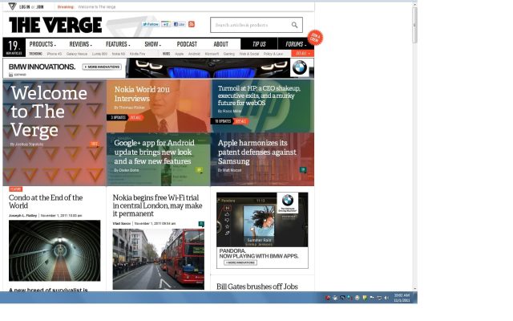Select Galaxy Nexus trending topic
This screenshot has height=321, width=513.
(77, 54)
